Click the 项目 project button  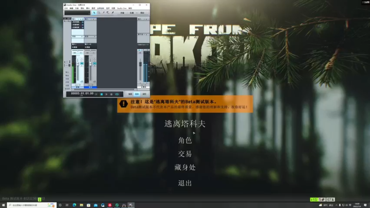[x=142, y=13]
